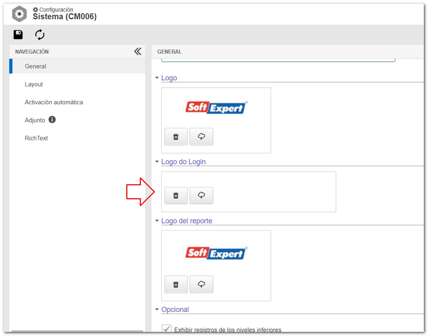Click the Sistema (CM006) title text
This screenshot has width=428, height=336.
click(65, 17)
